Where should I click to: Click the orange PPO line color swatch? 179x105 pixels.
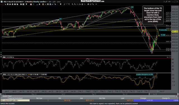click(29, 75)
